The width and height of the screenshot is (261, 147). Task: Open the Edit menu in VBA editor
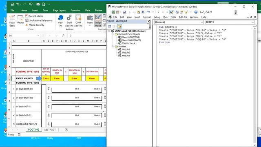coord(122,17)
